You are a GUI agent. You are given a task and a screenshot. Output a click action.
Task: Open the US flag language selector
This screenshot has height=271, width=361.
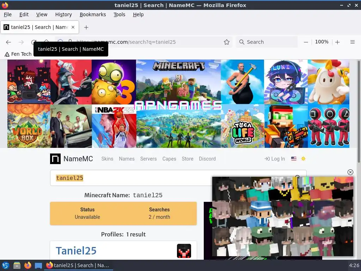tap(294, 158)
